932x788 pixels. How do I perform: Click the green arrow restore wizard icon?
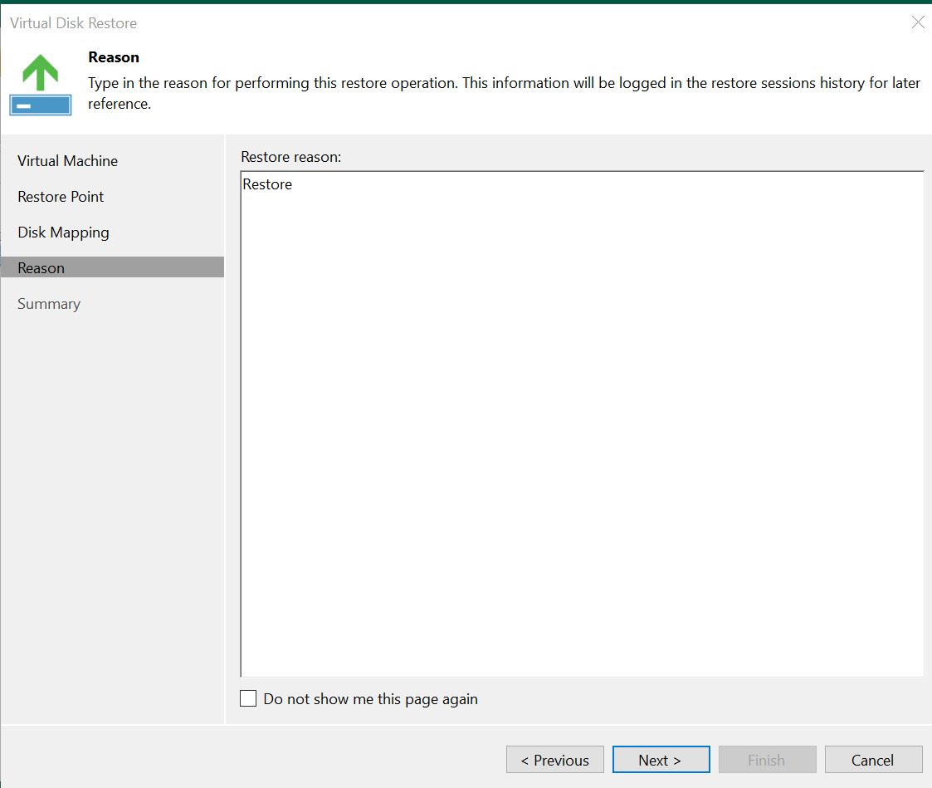pyautogui.click(x=40, y=71)
